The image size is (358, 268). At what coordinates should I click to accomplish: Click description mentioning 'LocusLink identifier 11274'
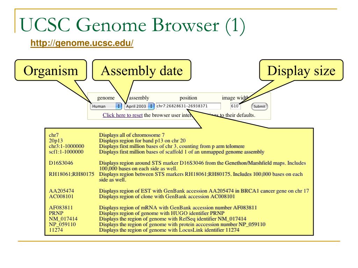click(x=169, y=230)
